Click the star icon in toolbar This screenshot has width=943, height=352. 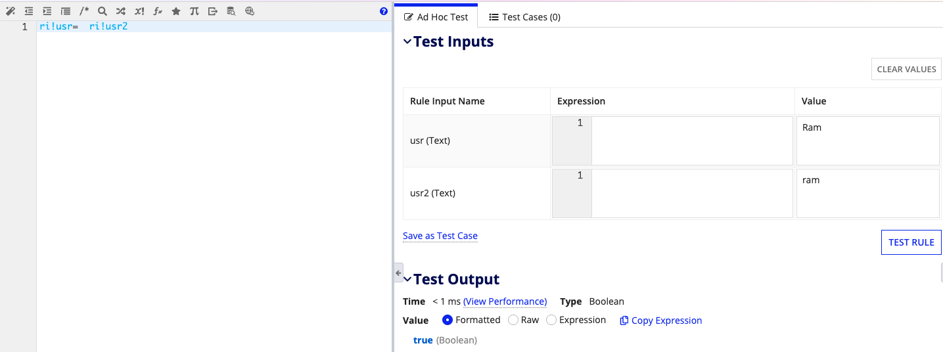click(176, 11)
